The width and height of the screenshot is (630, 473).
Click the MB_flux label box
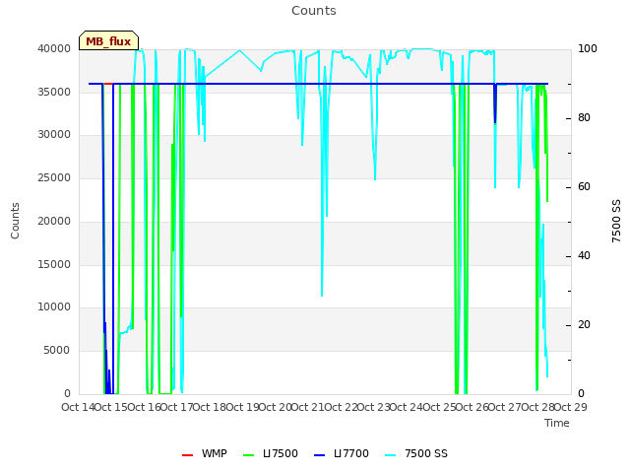tap(108, 40)
